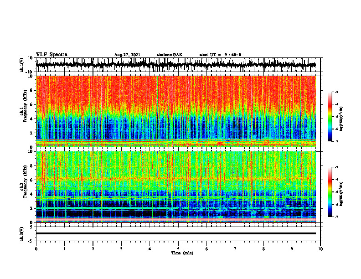
Task: Click the '-3' label on ch.1 color bar
Action: coord(336,92)
